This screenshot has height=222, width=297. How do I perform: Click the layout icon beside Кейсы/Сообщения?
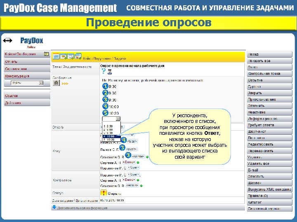click(x=46, y=54)
